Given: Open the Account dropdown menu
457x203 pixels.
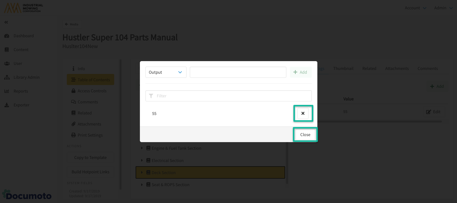Looking at the screenshot, I should 415,8.
